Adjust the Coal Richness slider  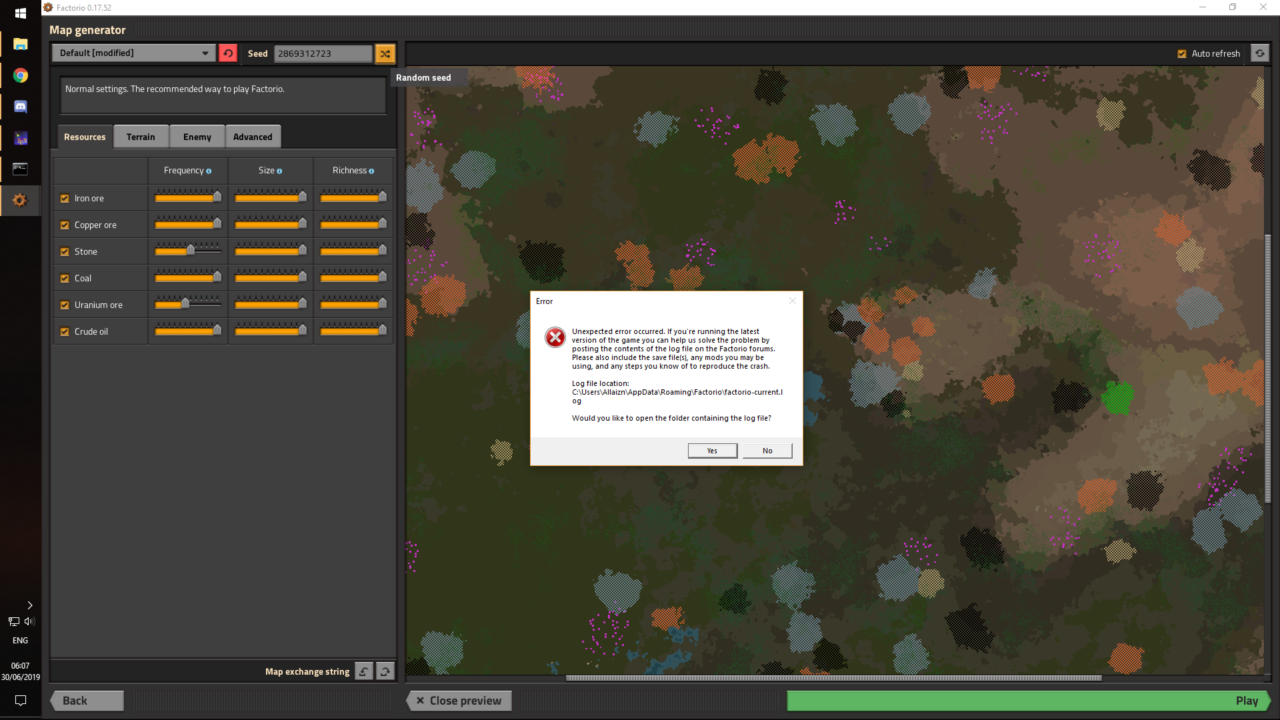[353, 277]
